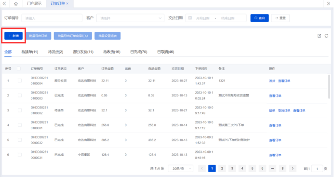Click the table vertical scrollbar

tap(329, 86)
